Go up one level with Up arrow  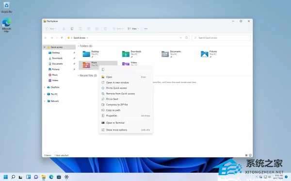[62, 38]
